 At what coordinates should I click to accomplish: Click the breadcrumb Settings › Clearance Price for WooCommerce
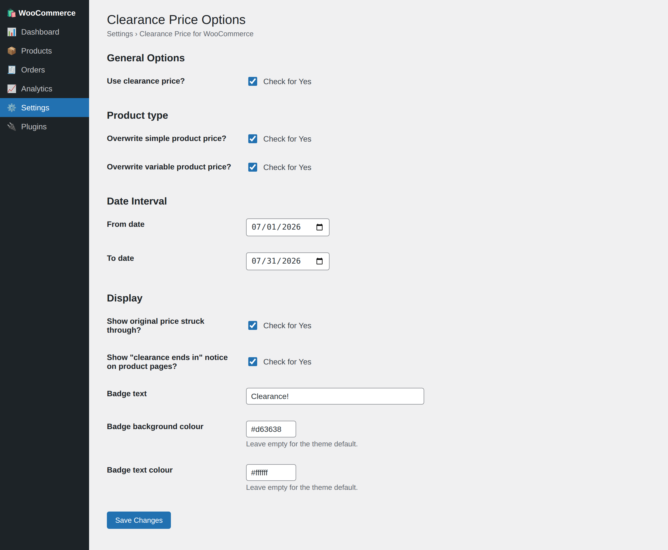coord(180,34)
